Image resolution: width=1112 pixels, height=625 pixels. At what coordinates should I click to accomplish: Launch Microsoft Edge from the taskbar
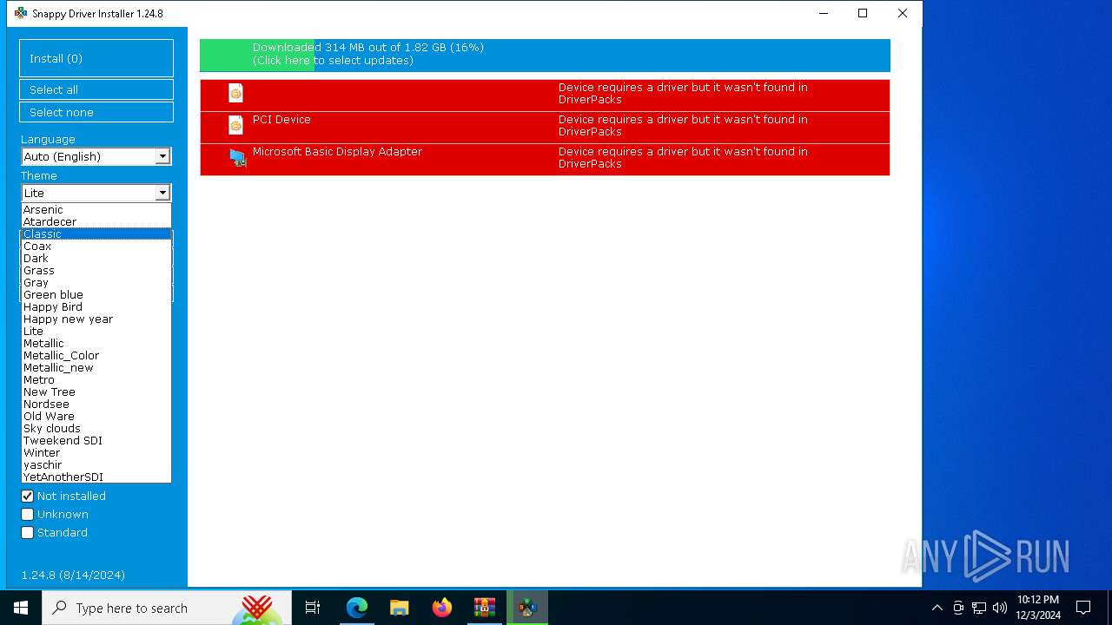pos(357,608)
